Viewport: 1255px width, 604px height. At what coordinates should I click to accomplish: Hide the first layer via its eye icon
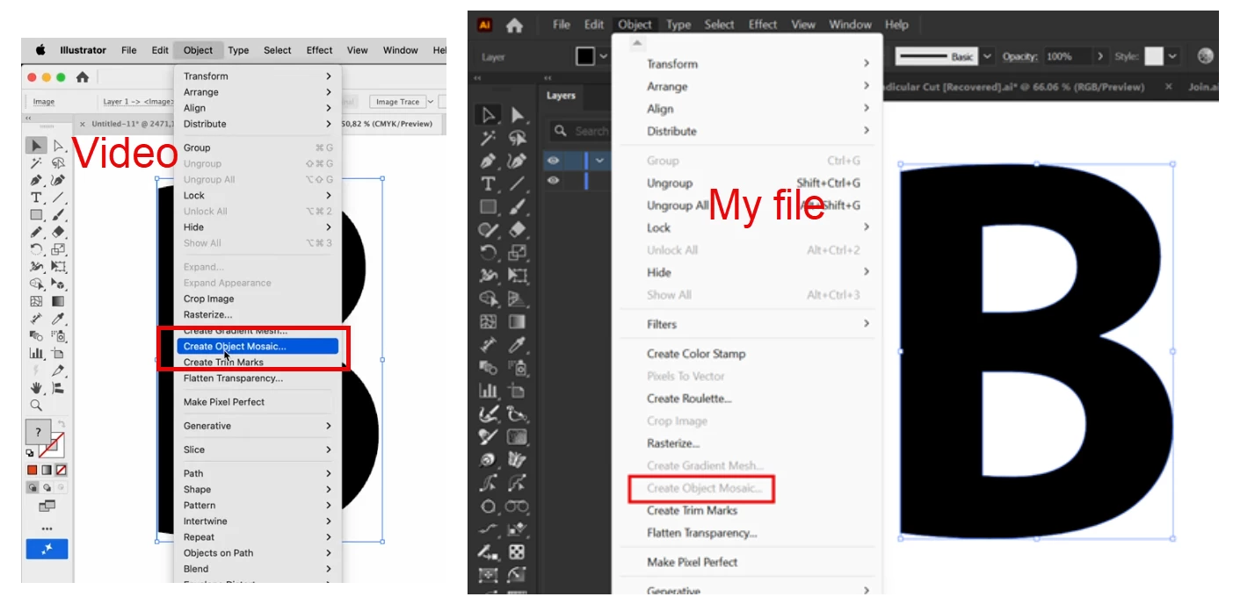point(553,161)
